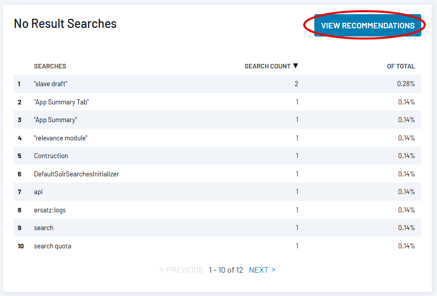Click the next page chevron arrow
This screenshot has width=437, height=296.
pyautogui.click(x=273, y=270)
